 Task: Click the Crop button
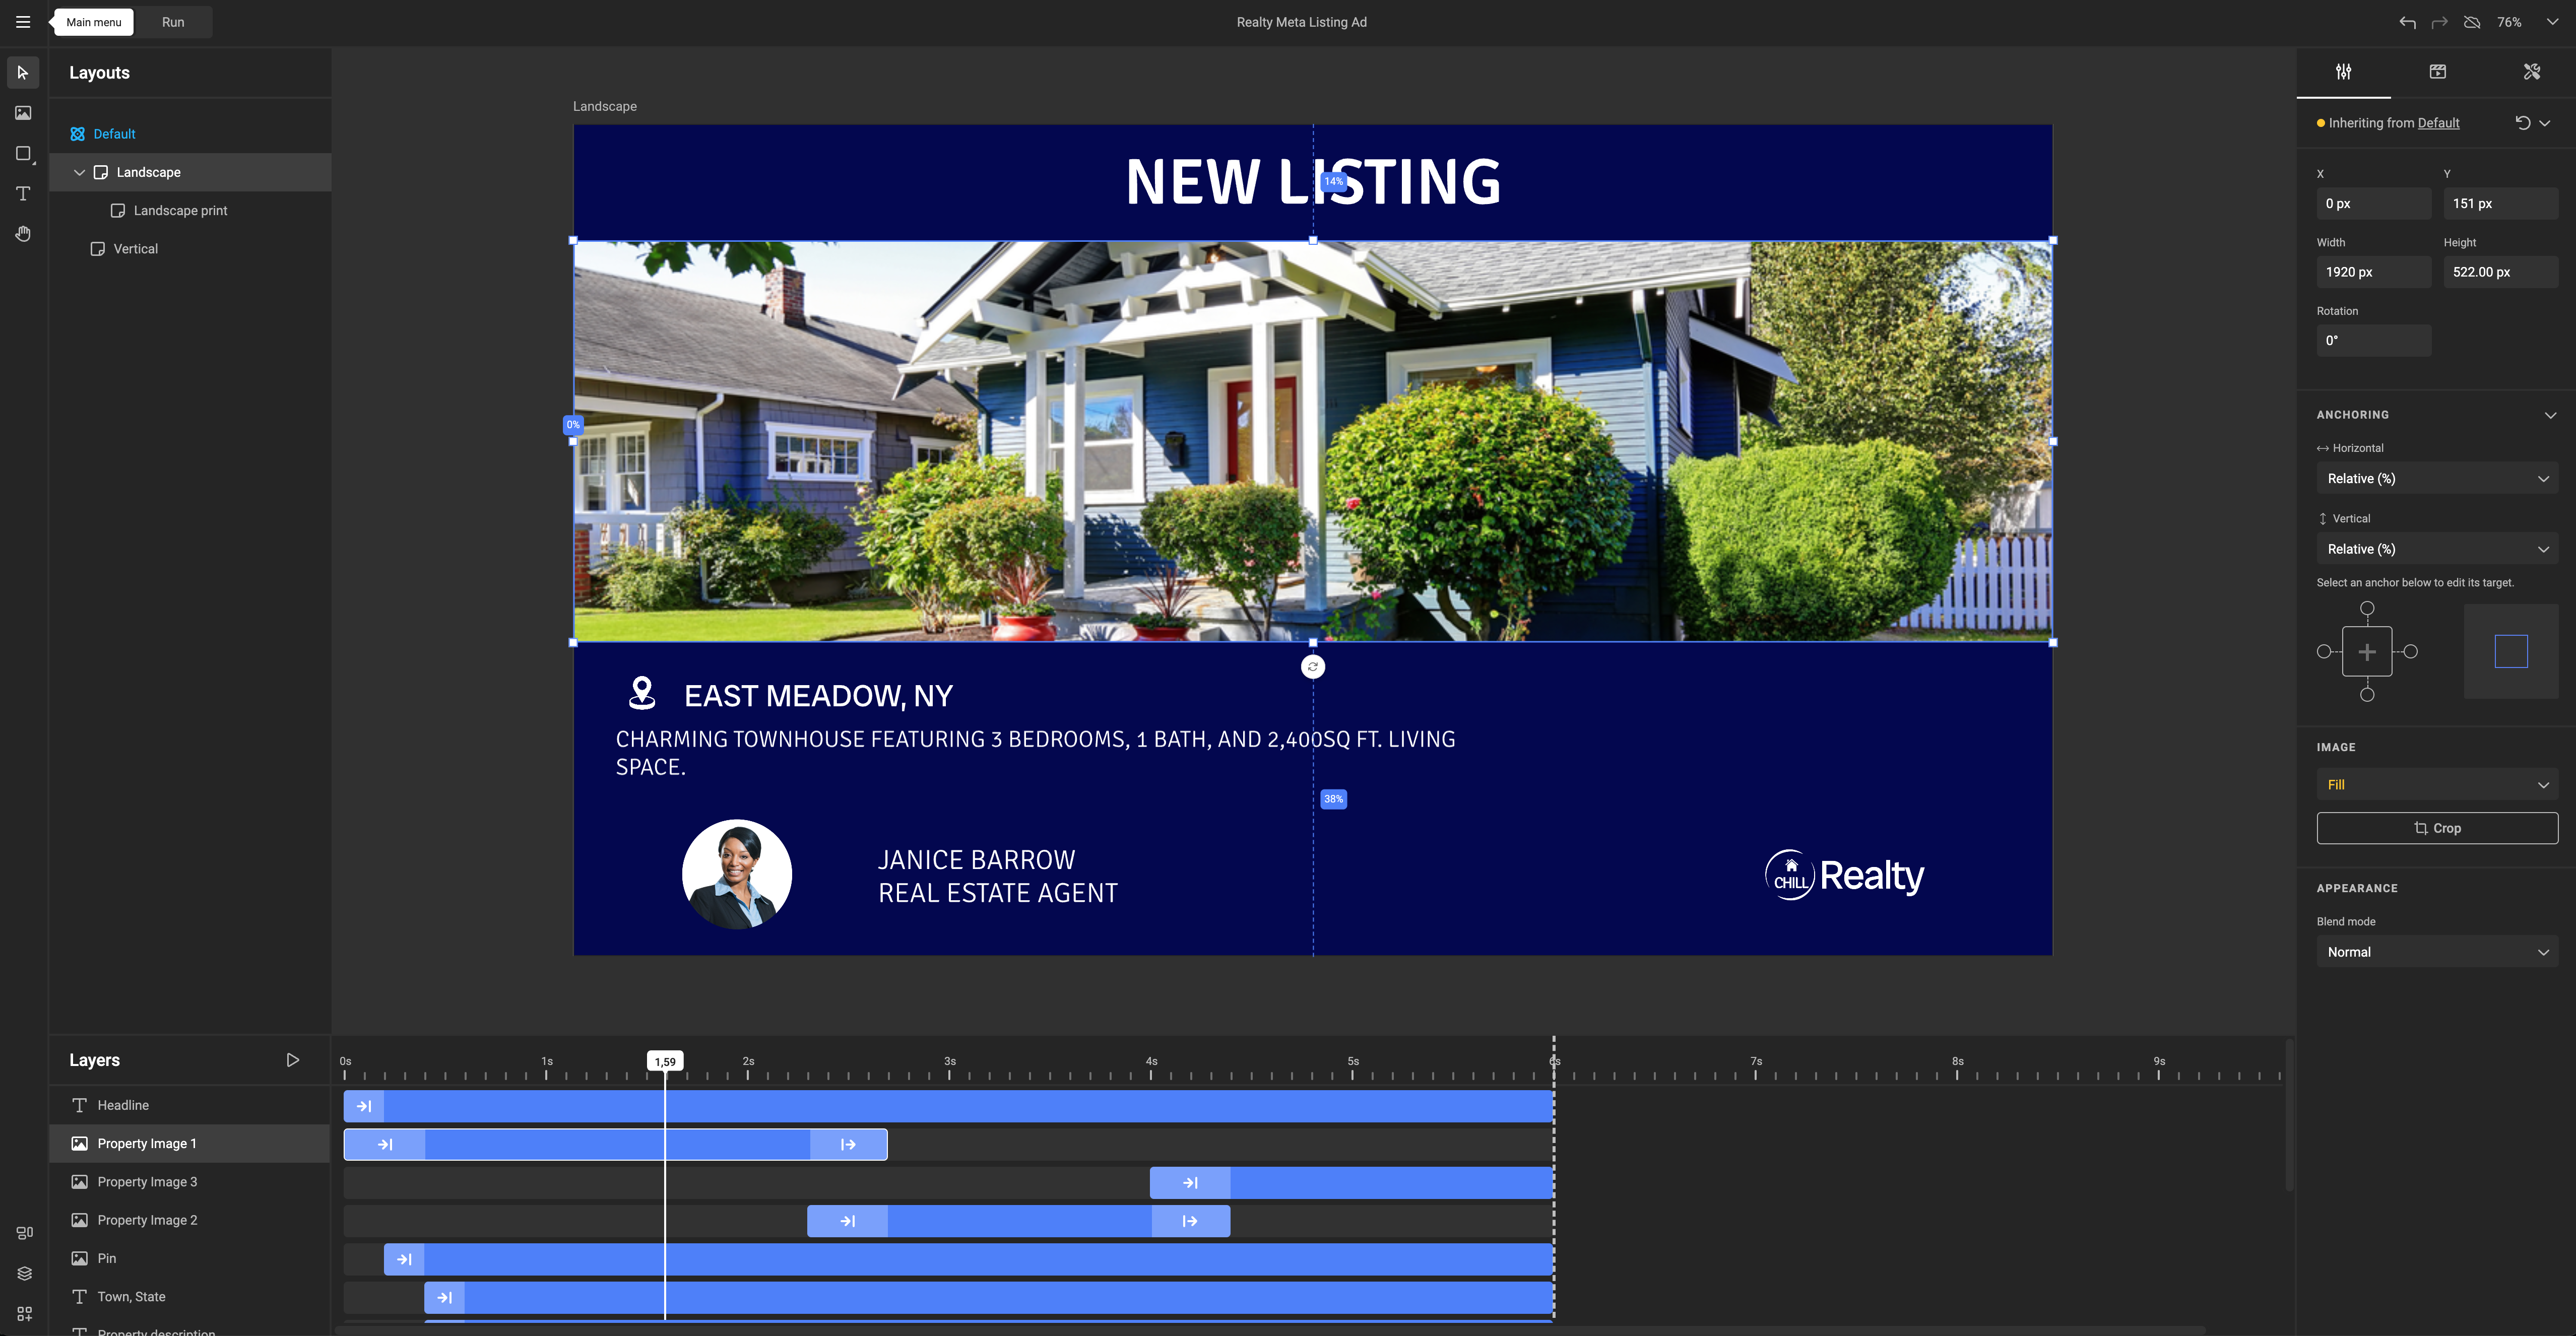point(2437,828)
